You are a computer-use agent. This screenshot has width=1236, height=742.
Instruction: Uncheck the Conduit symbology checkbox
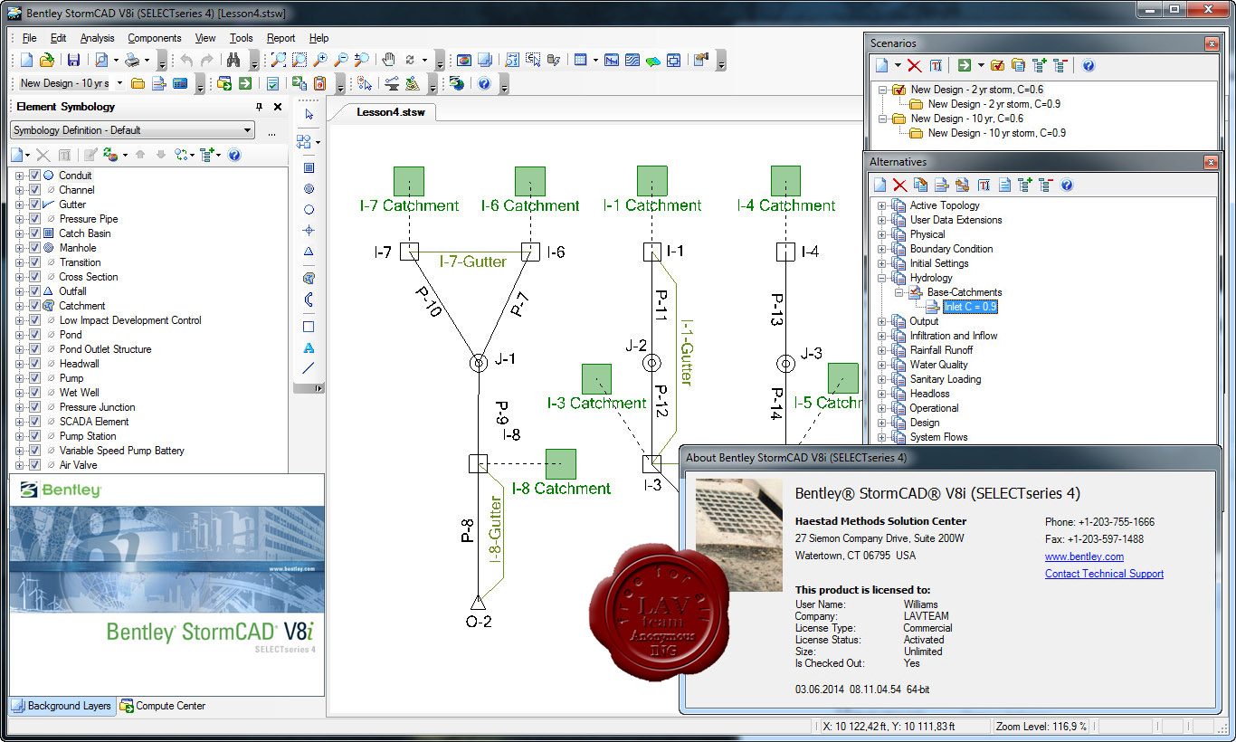click(x=34, y=176)
